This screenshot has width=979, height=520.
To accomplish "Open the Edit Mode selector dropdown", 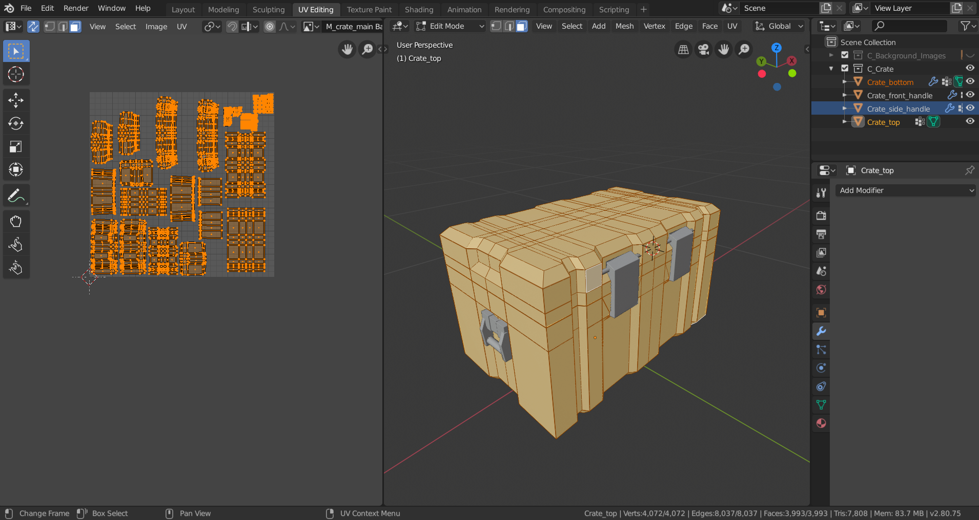I will [x=450, y=26].
